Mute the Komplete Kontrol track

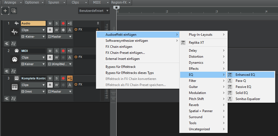[x=50, y=78]
